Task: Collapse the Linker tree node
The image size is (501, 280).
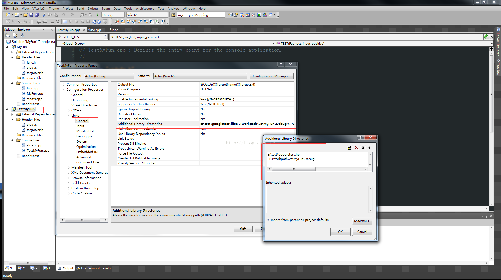Action: [x=69, y=116]
